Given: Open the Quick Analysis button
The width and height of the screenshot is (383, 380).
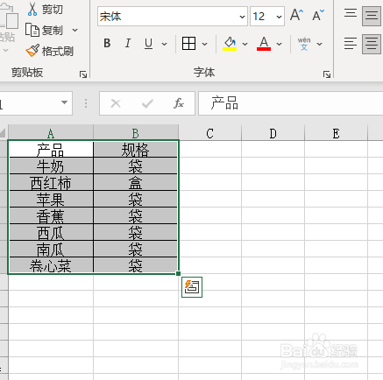Looking at the screenshot, I should (192, 287).
